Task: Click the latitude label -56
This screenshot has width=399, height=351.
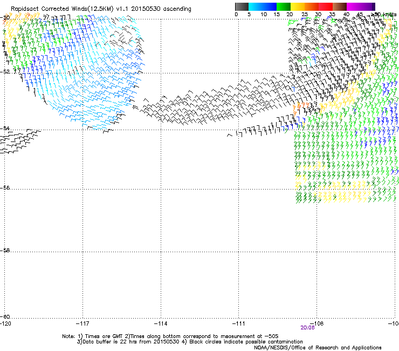Action: (5, 187)
